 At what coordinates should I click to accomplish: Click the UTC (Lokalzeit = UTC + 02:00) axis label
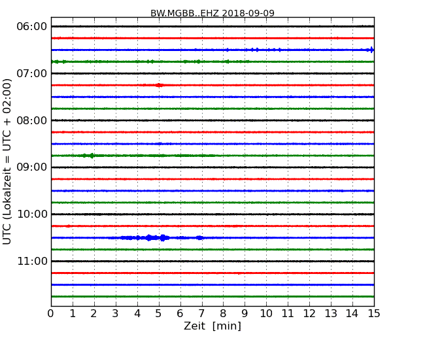(x=7, y=162)
